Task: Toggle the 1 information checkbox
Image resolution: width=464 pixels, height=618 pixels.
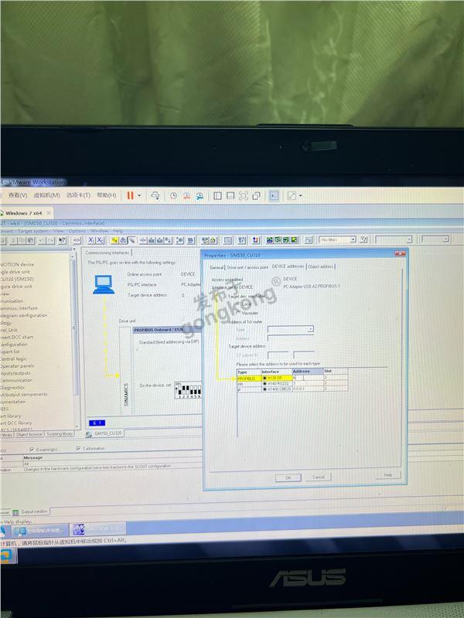Action: pos(80,448)
